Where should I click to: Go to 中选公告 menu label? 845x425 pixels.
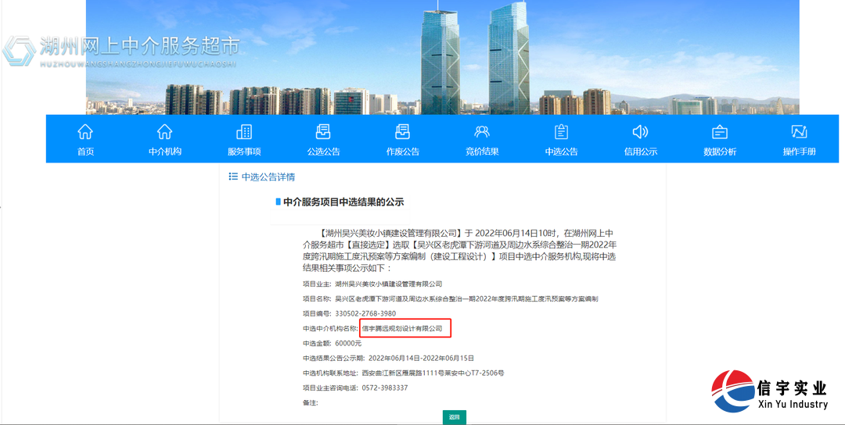pyautogui.click(x=561, y=152)
